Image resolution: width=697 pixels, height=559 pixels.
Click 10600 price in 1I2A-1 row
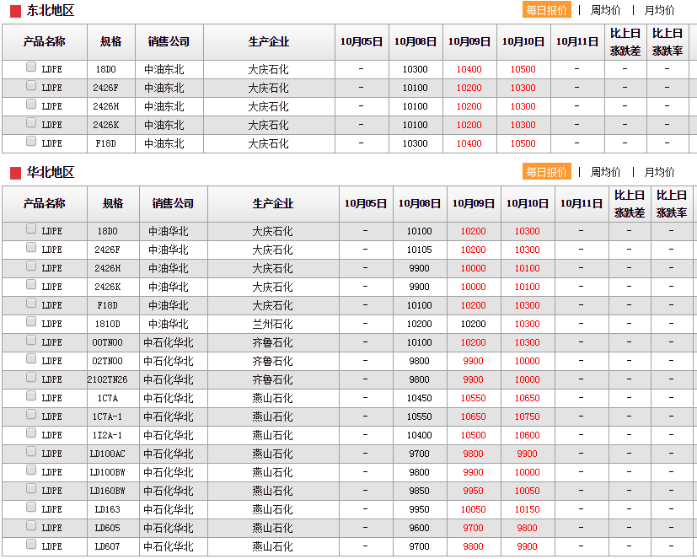pyautogui.click(x=528, y=435)
